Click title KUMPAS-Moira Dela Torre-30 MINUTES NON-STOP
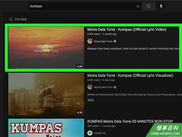Screen dimensions: 182x137 (130, 121)
